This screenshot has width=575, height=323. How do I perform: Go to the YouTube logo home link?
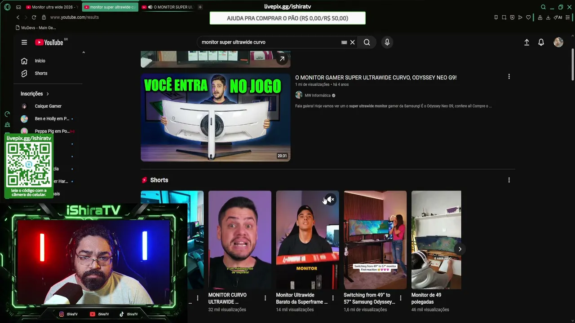(49, 42)
